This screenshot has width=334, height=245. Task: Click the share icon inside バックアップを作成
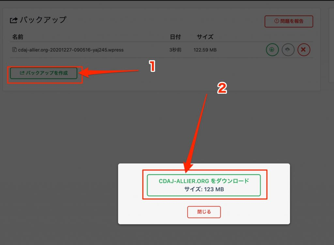(x=22, y=73)
